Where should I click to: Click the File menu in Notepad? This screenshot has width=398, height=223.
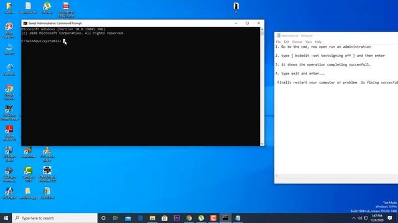pos(278,42)
